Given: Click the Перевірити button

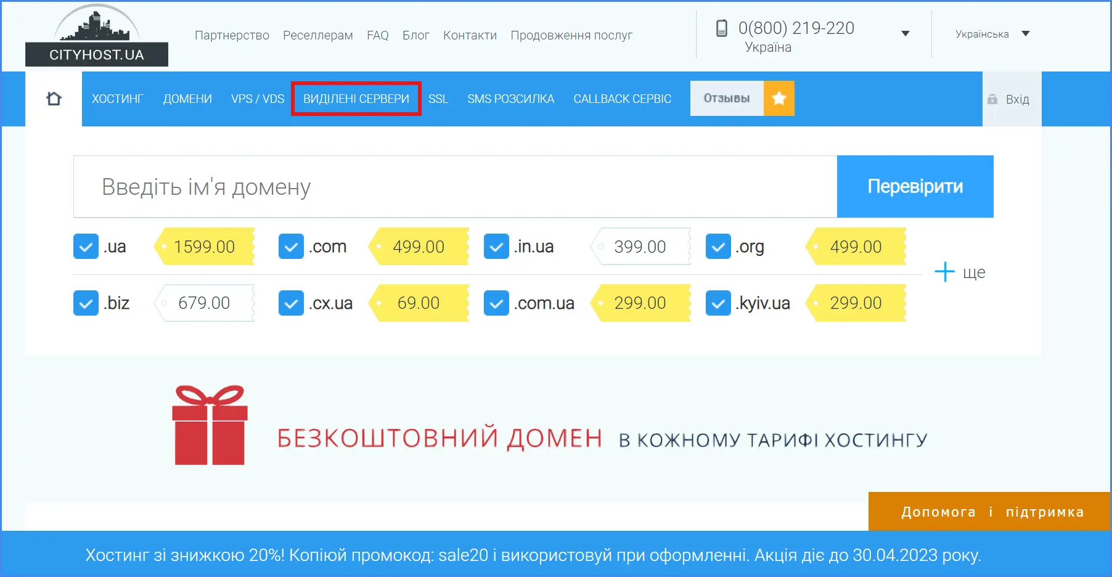Looking at the screenshot, I should coord(915,186).
